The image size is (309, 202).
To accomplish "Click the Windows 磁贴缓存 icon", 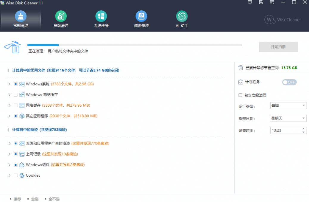I will 22,95.
